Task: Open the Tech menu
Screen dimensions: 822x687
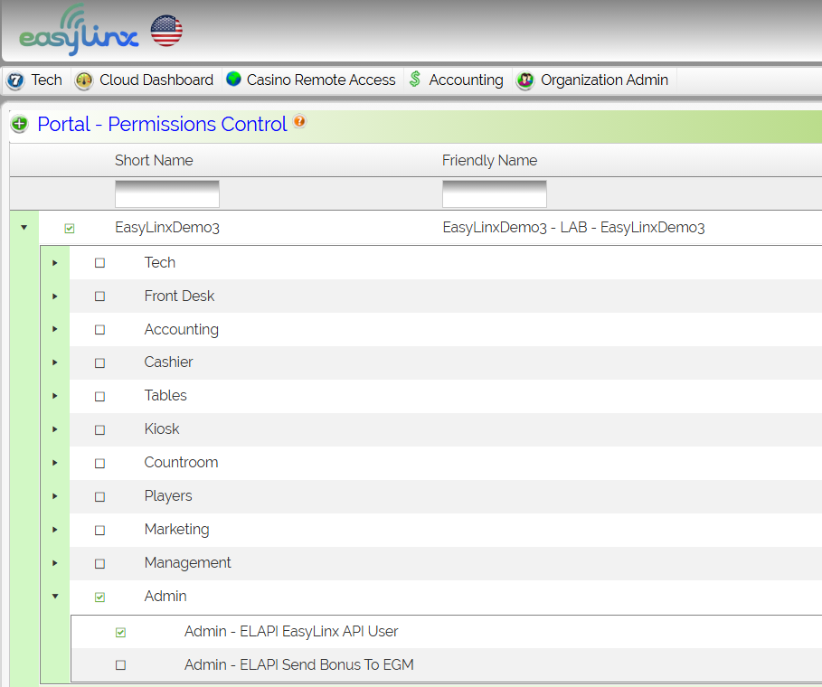Action: (x=47, y=80)
